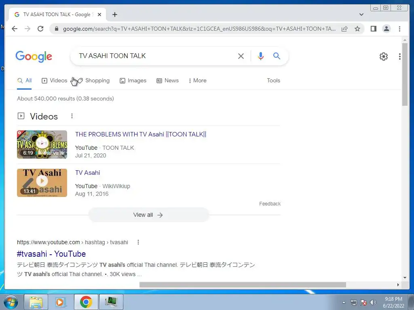This screenshot has height=310, width=414.
Task: Start voice search with the microphone icon
Action: [261, 56]
